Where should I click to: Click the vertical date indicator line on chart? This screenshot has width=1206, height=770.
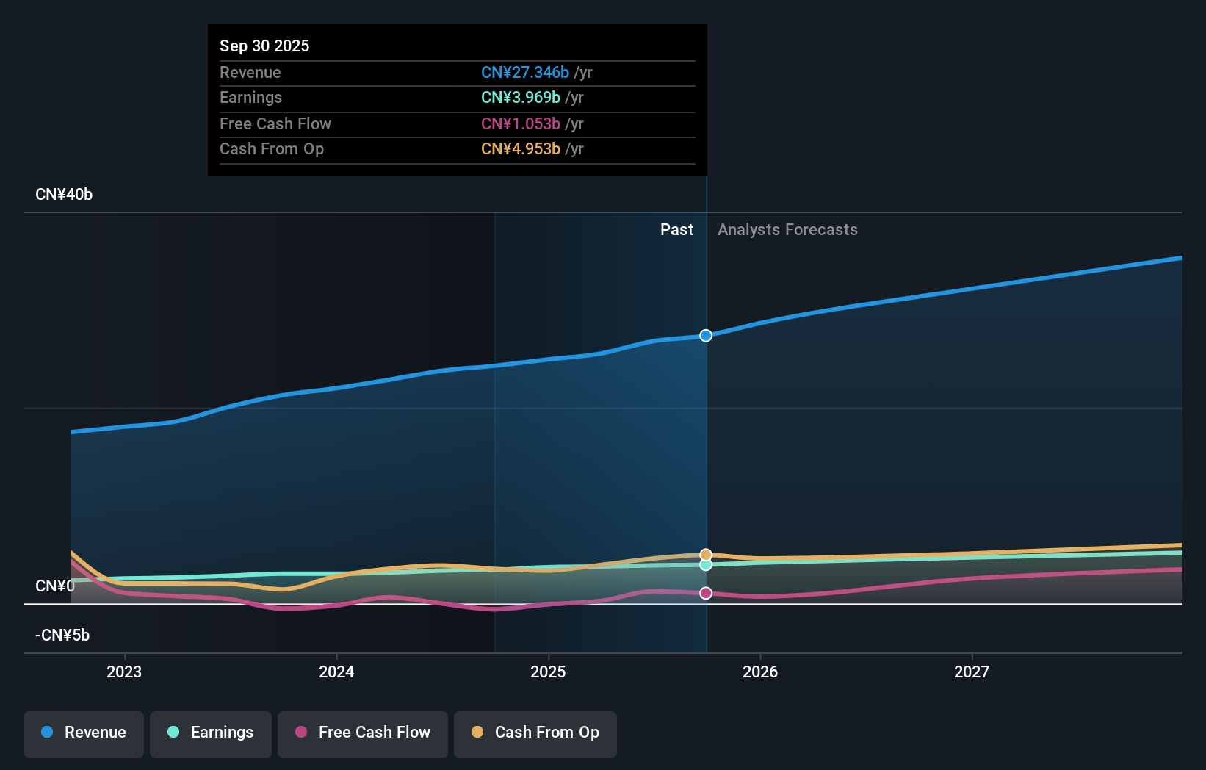click(x=706, y=441)
